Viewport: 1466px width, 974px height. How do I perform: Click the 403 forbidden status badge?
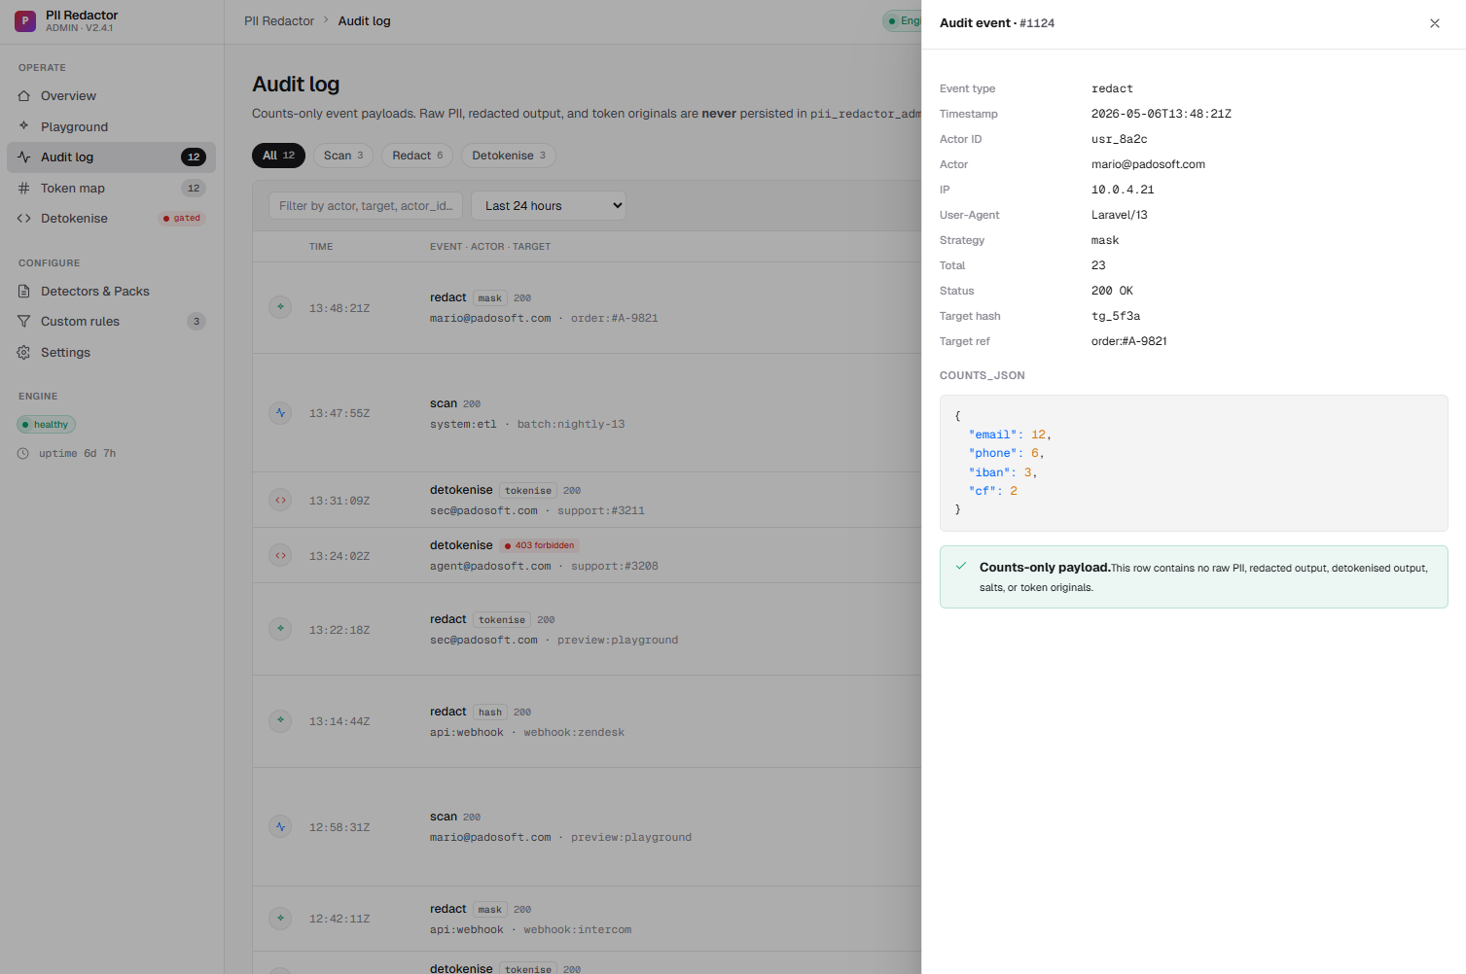[x=540, y=545]
